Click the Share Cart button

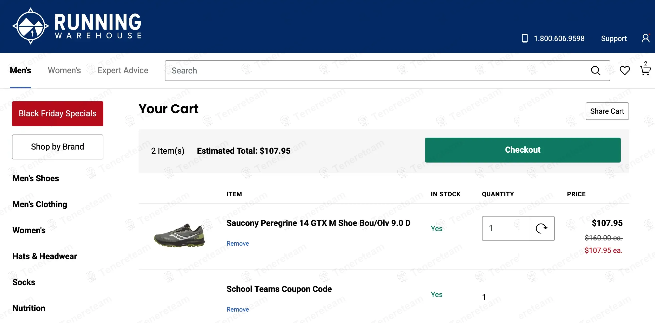pos(607,111)
